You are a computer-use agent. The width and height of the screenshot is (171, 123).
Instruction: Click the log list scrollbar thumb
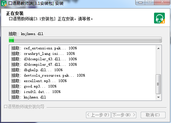[158, 84]
